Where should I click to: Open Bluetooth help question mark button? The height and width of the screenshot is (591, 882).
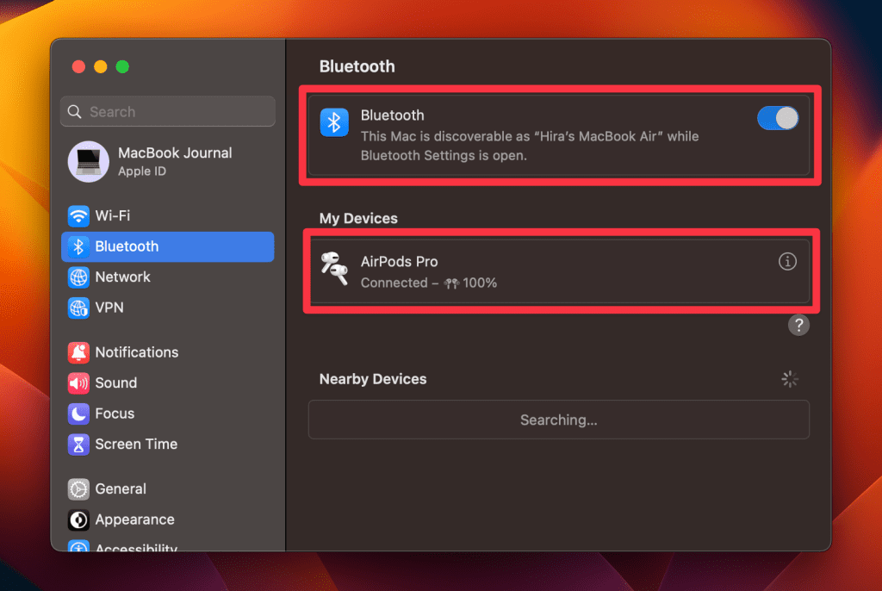pyautogui.click(x=798, y=325)
